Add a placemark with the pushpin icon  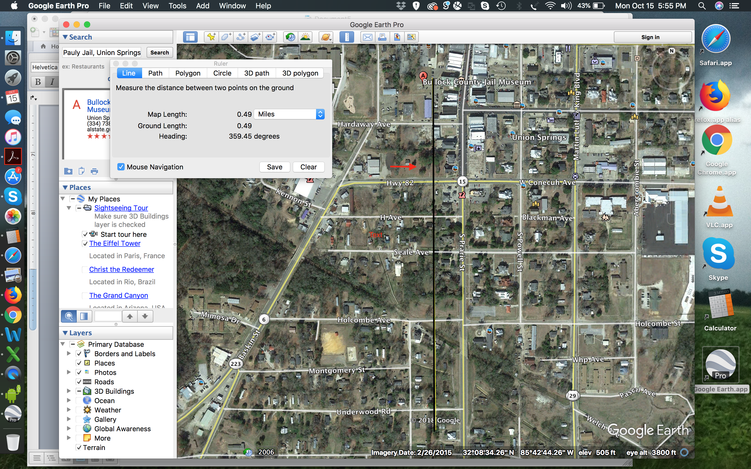pyautogui.click(x=211, y=37)
